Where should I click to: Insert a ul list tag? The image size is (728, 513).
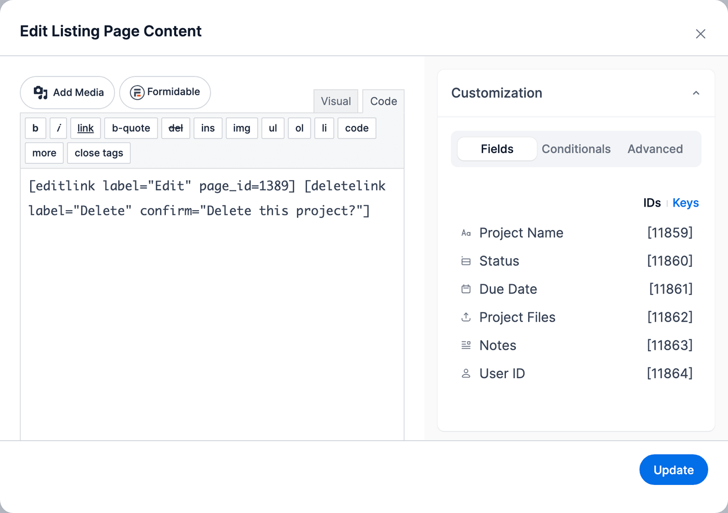pos(273,128)
